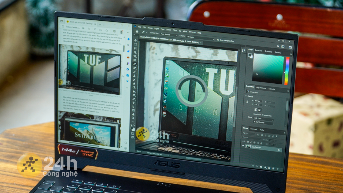The height and width of the screenshot is (193, 343).
Task: Select landscape canvas orientation button
Action: click(x=259, y=110)
